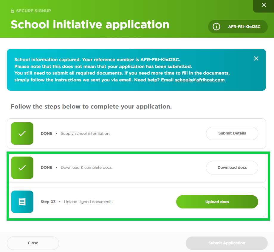The width and height of the screenshot is (274, 252).
Task: Click the 'Follow the steps below' heading
Action: 91,106
